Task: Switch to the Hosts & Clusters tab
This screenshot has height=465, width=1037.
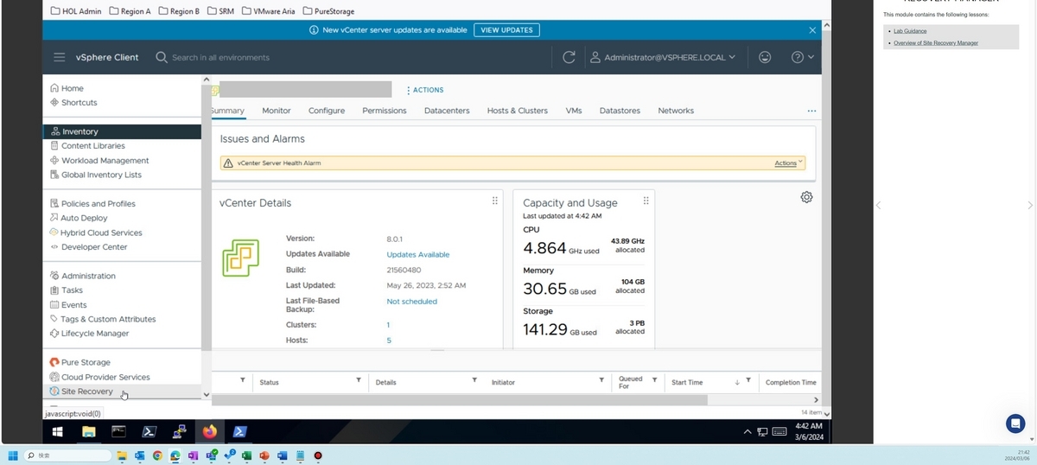Action: 518,111
